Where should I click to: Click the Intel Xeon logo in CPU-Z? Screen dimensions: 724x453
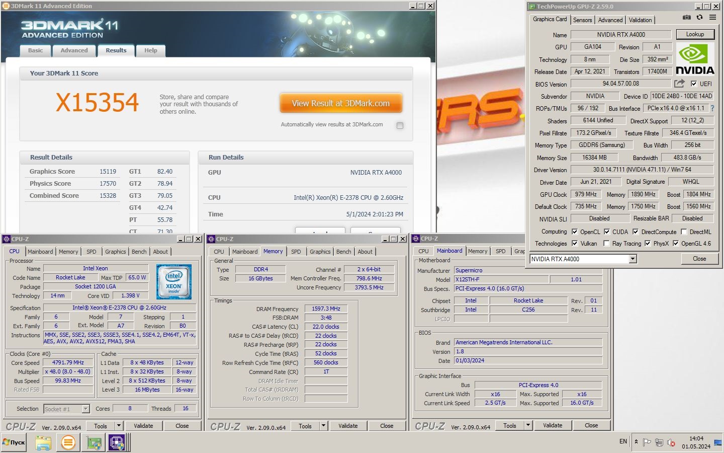(x=173, y=282)
